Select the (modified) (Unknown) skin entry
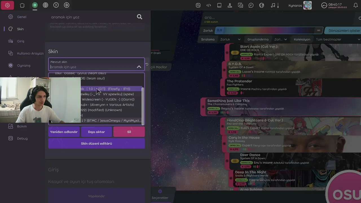The height and width of the screenshot is (203, 361). (111, 110)
